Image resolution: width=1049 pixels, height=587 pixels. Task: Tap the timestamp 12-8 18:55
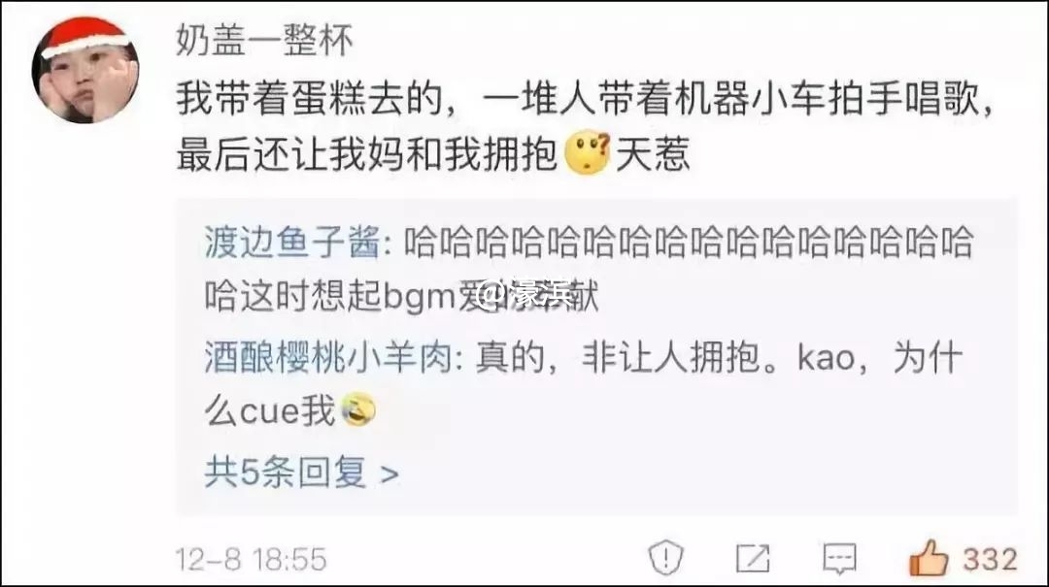(251, 559)
